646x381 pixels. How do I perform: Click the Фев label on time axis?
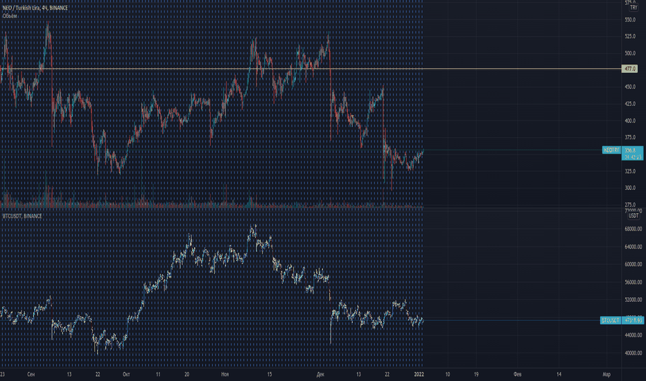[518, 374]
